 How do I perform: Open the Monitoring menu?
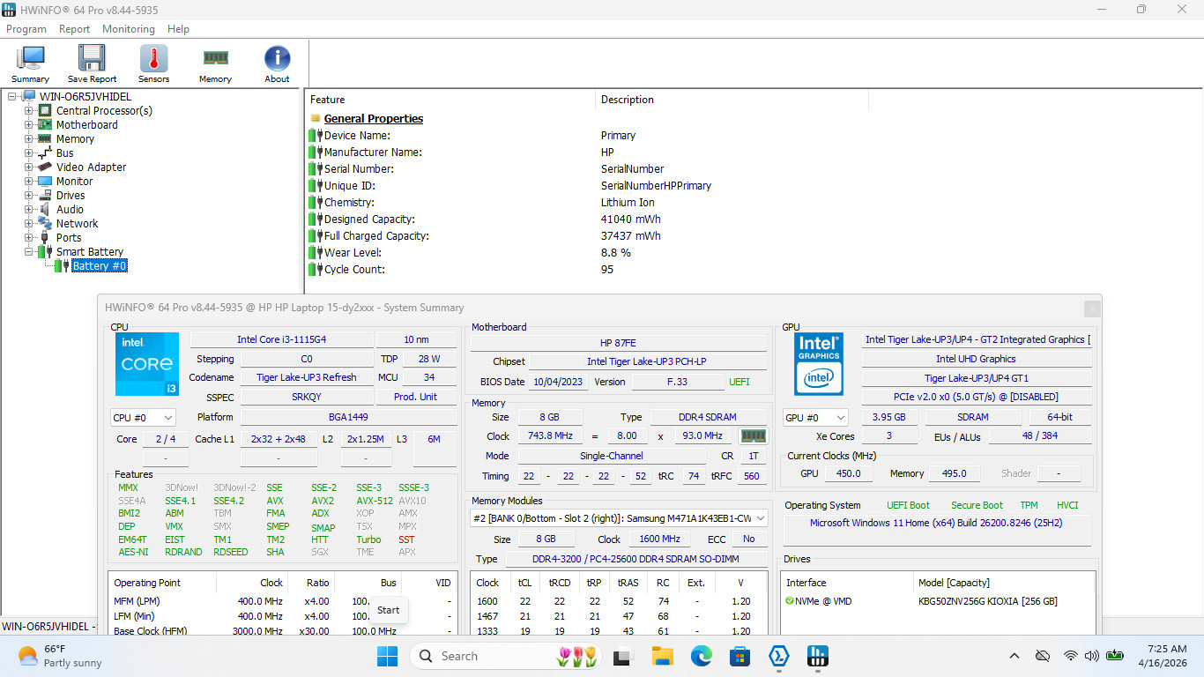[129, 29]
